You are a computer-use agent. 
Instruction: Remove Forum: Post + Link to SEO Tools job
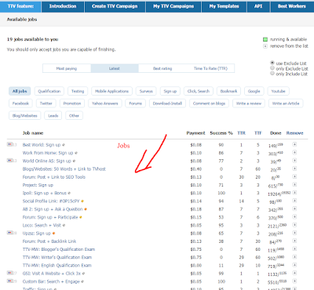coord(294,176)
